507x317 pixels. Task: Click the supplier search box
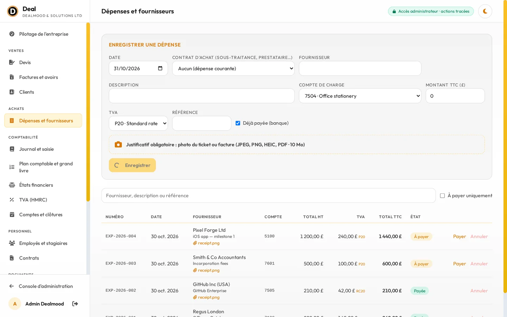point(269,195)
